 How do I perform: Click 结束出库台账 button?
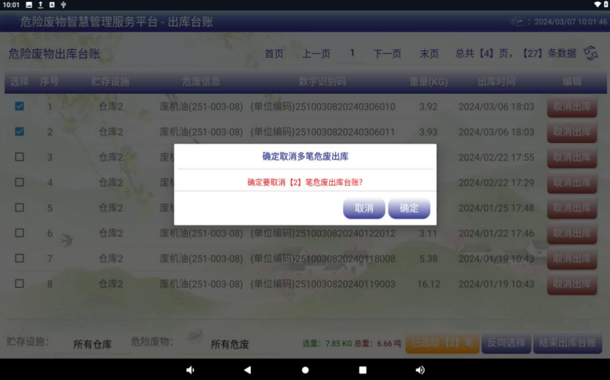568,343
